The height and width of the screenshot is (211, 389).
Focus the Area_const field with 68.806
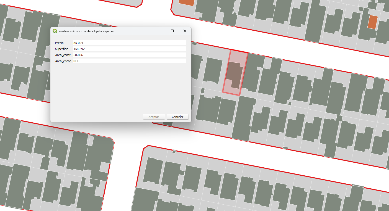(129, 55)
